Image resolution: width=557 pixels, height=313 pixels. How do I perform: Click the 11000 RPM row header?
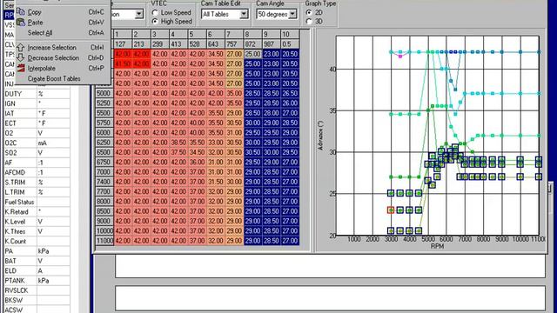coord(104,241)
